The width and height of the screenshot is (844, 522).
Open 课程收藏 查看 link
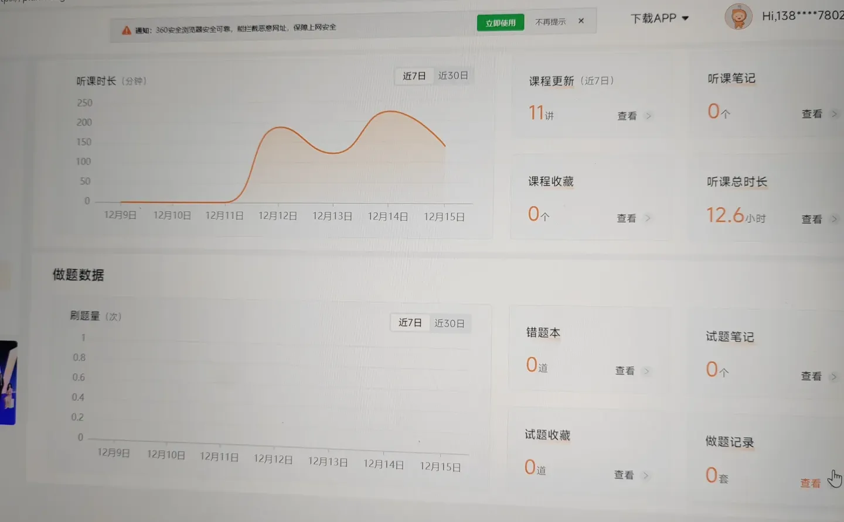click(626, 218)
